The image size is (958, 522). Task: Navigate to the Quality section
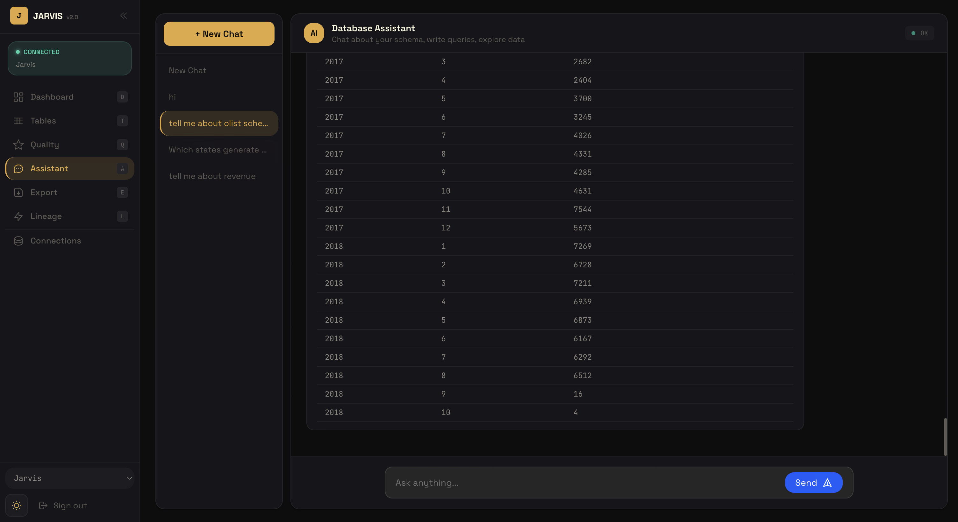coord(70,145)
